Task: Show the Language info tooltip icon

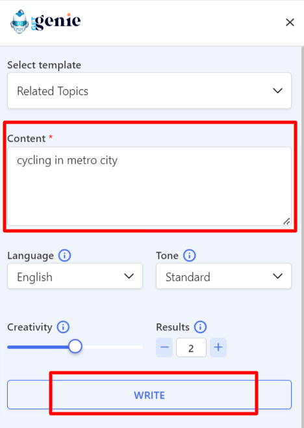Action: tap(64, 256)
